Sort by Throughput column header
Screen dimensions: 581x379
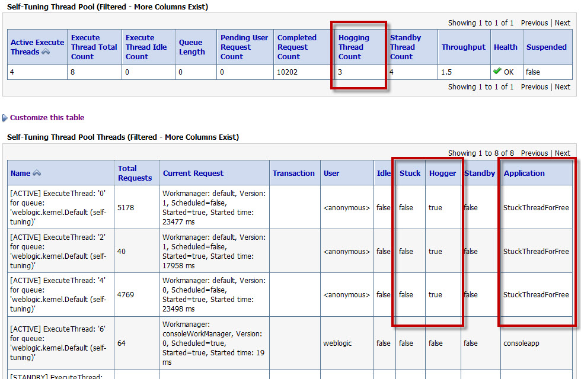coord(463,47)
